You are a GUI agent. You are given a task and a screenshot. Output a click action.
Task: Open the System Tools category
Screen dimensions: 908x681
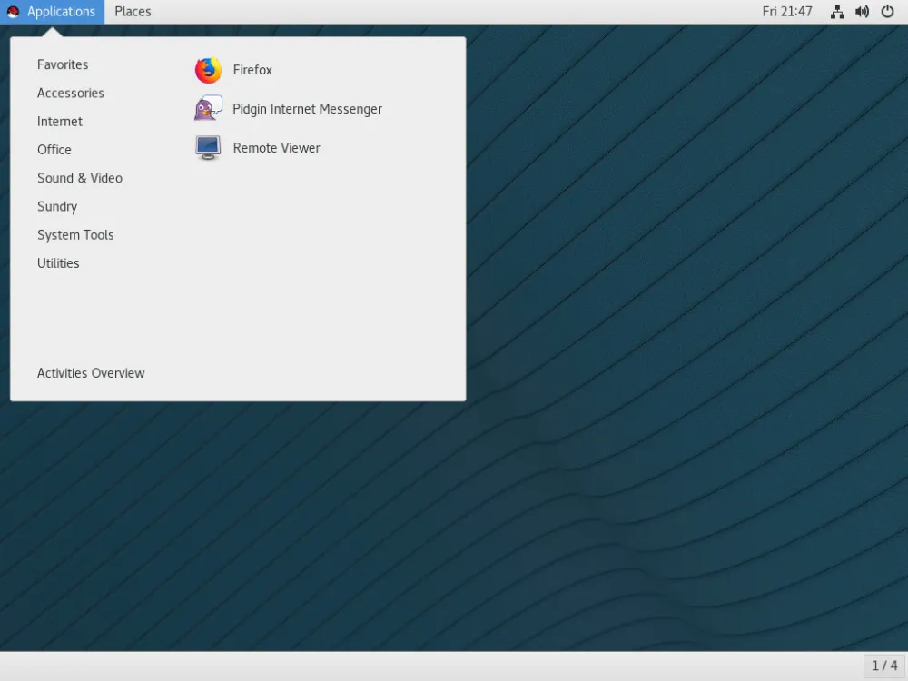click(x=75, y=234)
